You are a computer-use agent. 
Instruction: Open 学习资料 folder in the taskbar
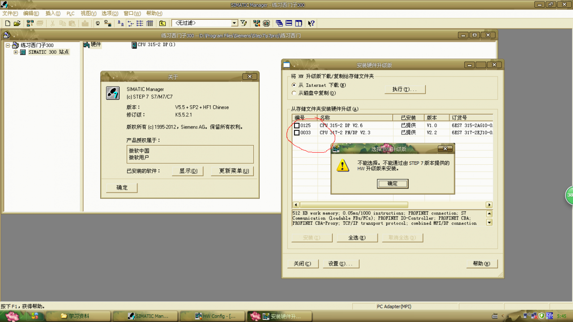pyautogui.click(x=79, y=316)
